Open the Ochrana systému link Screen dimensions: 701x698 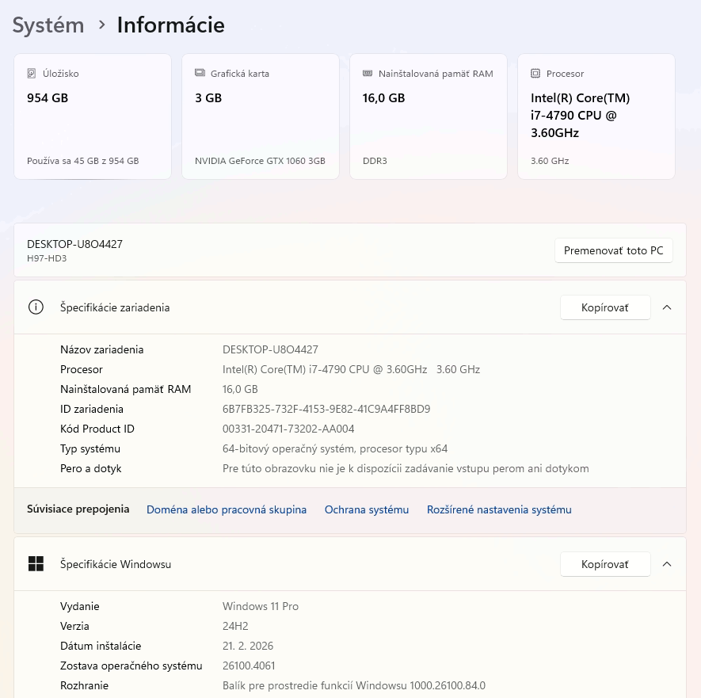click(366, 509)
